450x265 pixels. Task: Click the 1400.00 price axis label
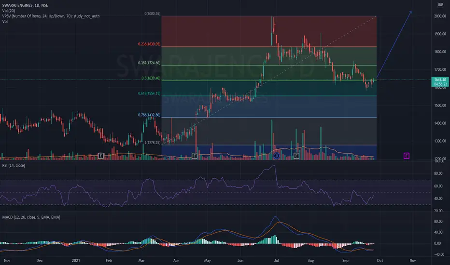point(440,123)
